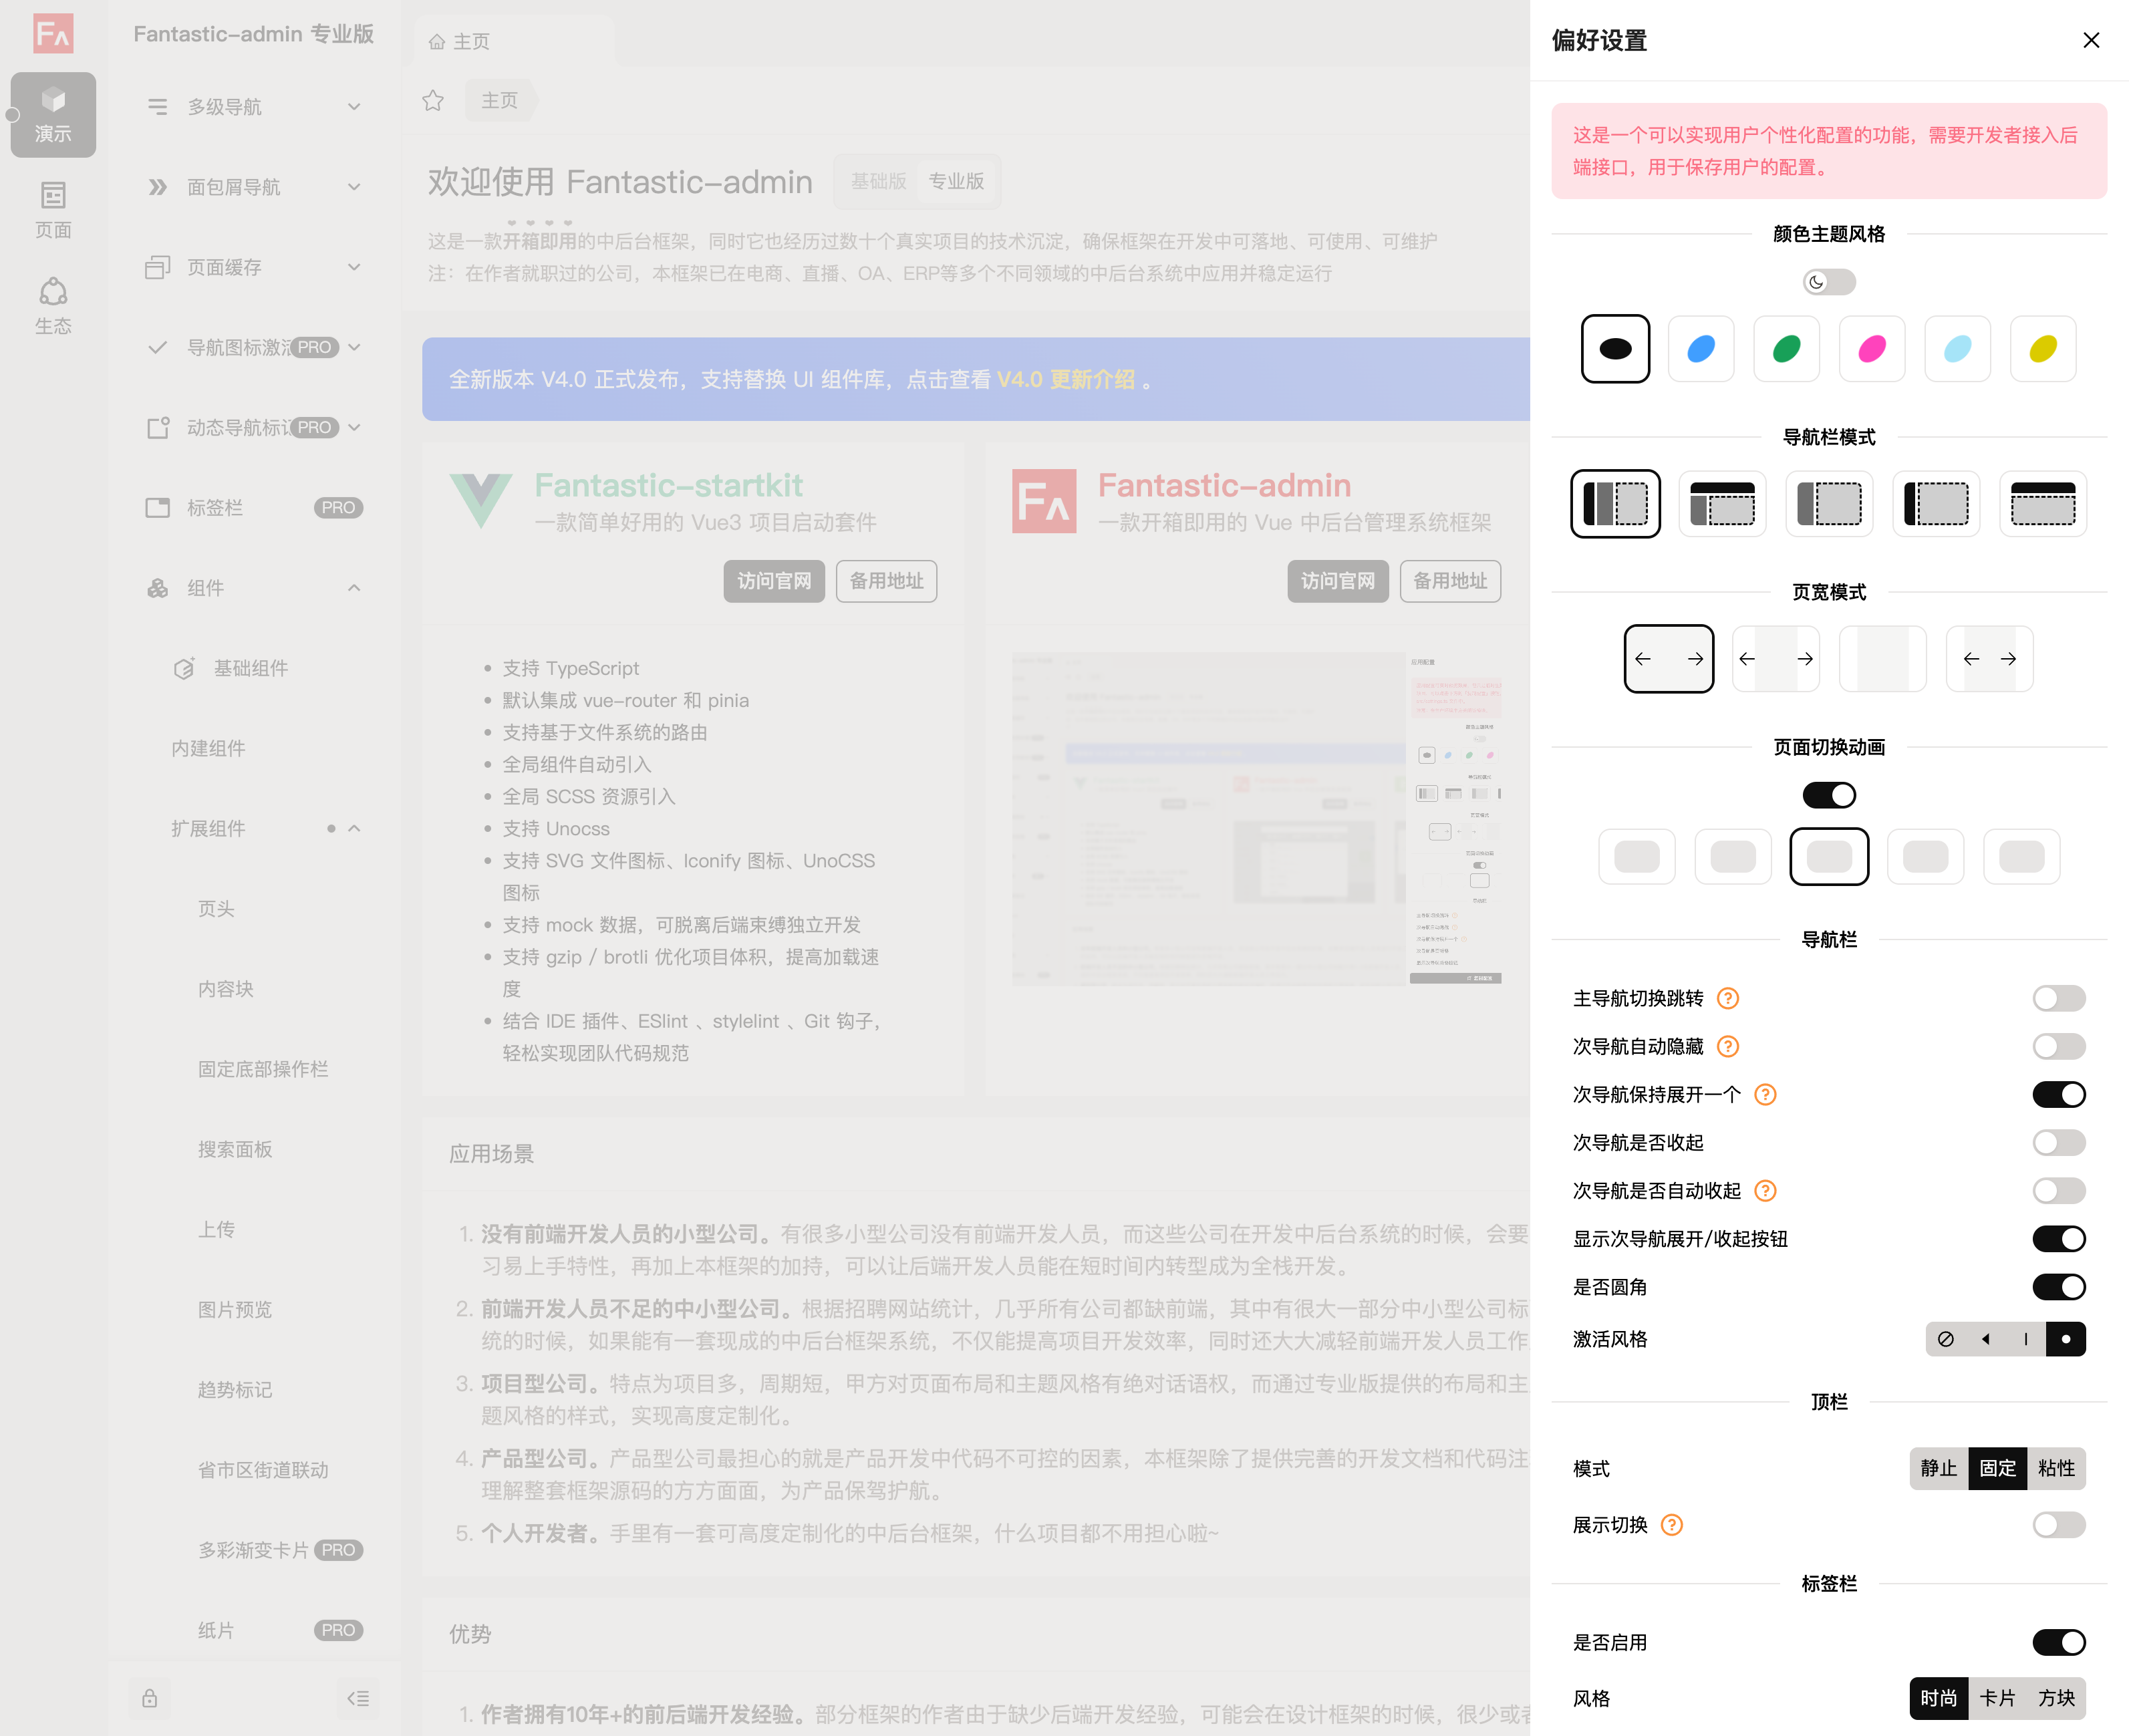Image resolution: width=2129 pixels, height=1736 pixels.
Task: Close the 偏好设置 panel
Action: pyautogui.click(x=2091, y=40)
